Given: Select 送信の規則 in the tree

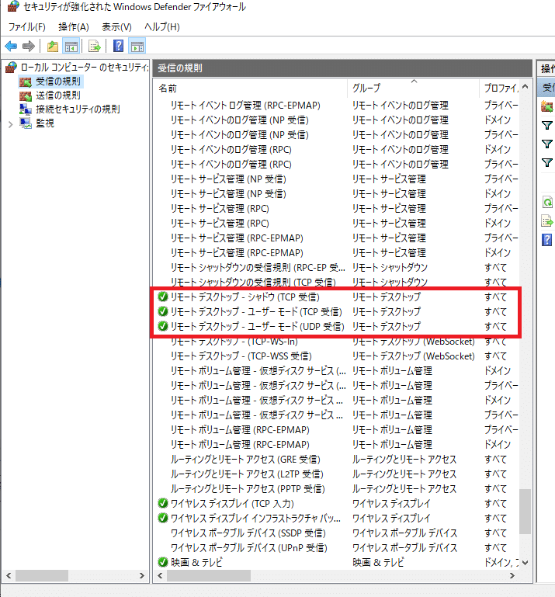Looking at the screenshot, I should pos(58,95).
